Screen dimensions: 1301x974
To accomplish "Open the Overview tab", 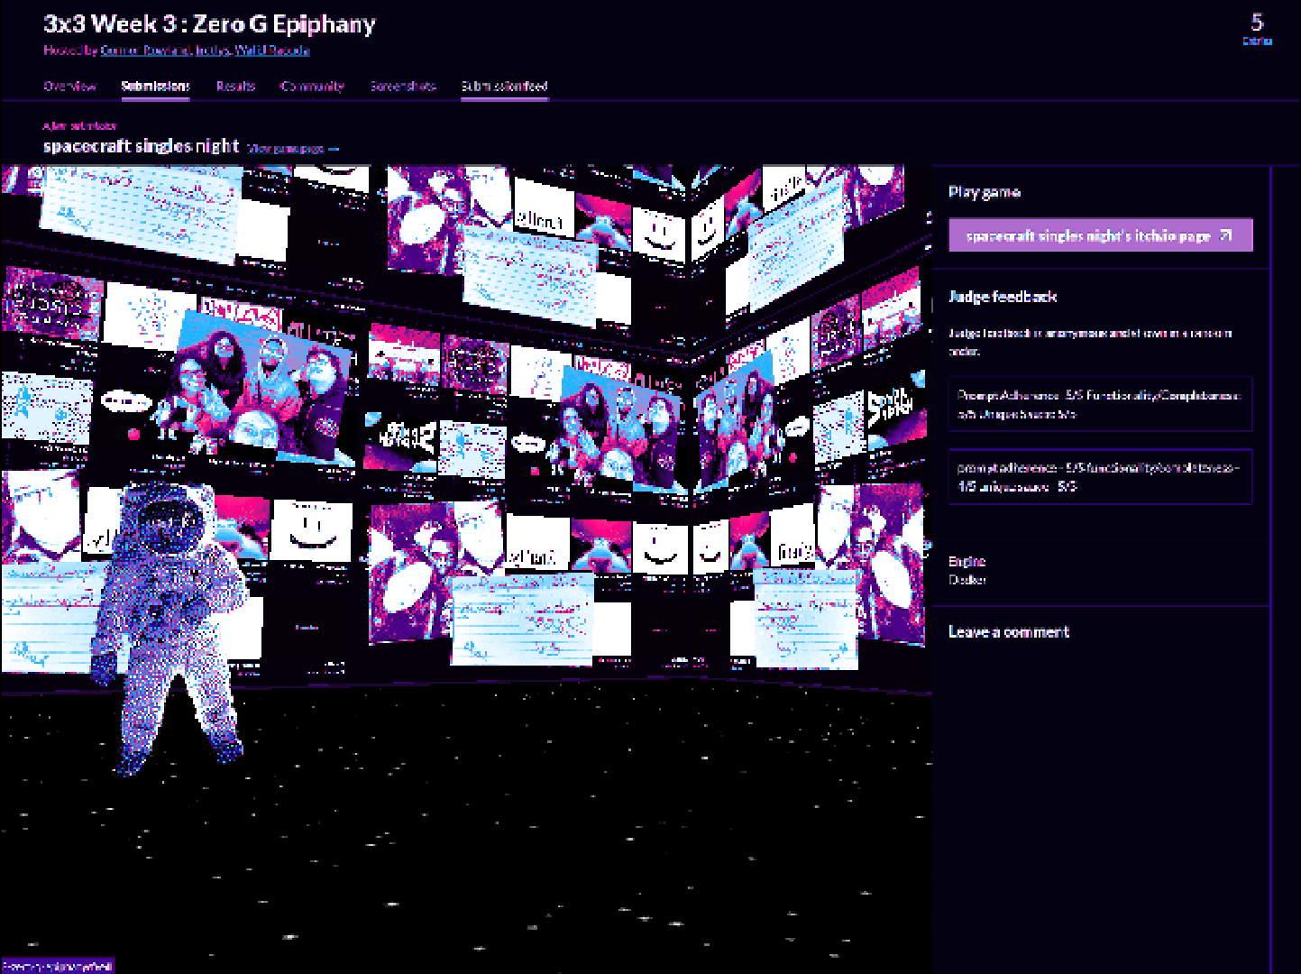I will 70,86.
